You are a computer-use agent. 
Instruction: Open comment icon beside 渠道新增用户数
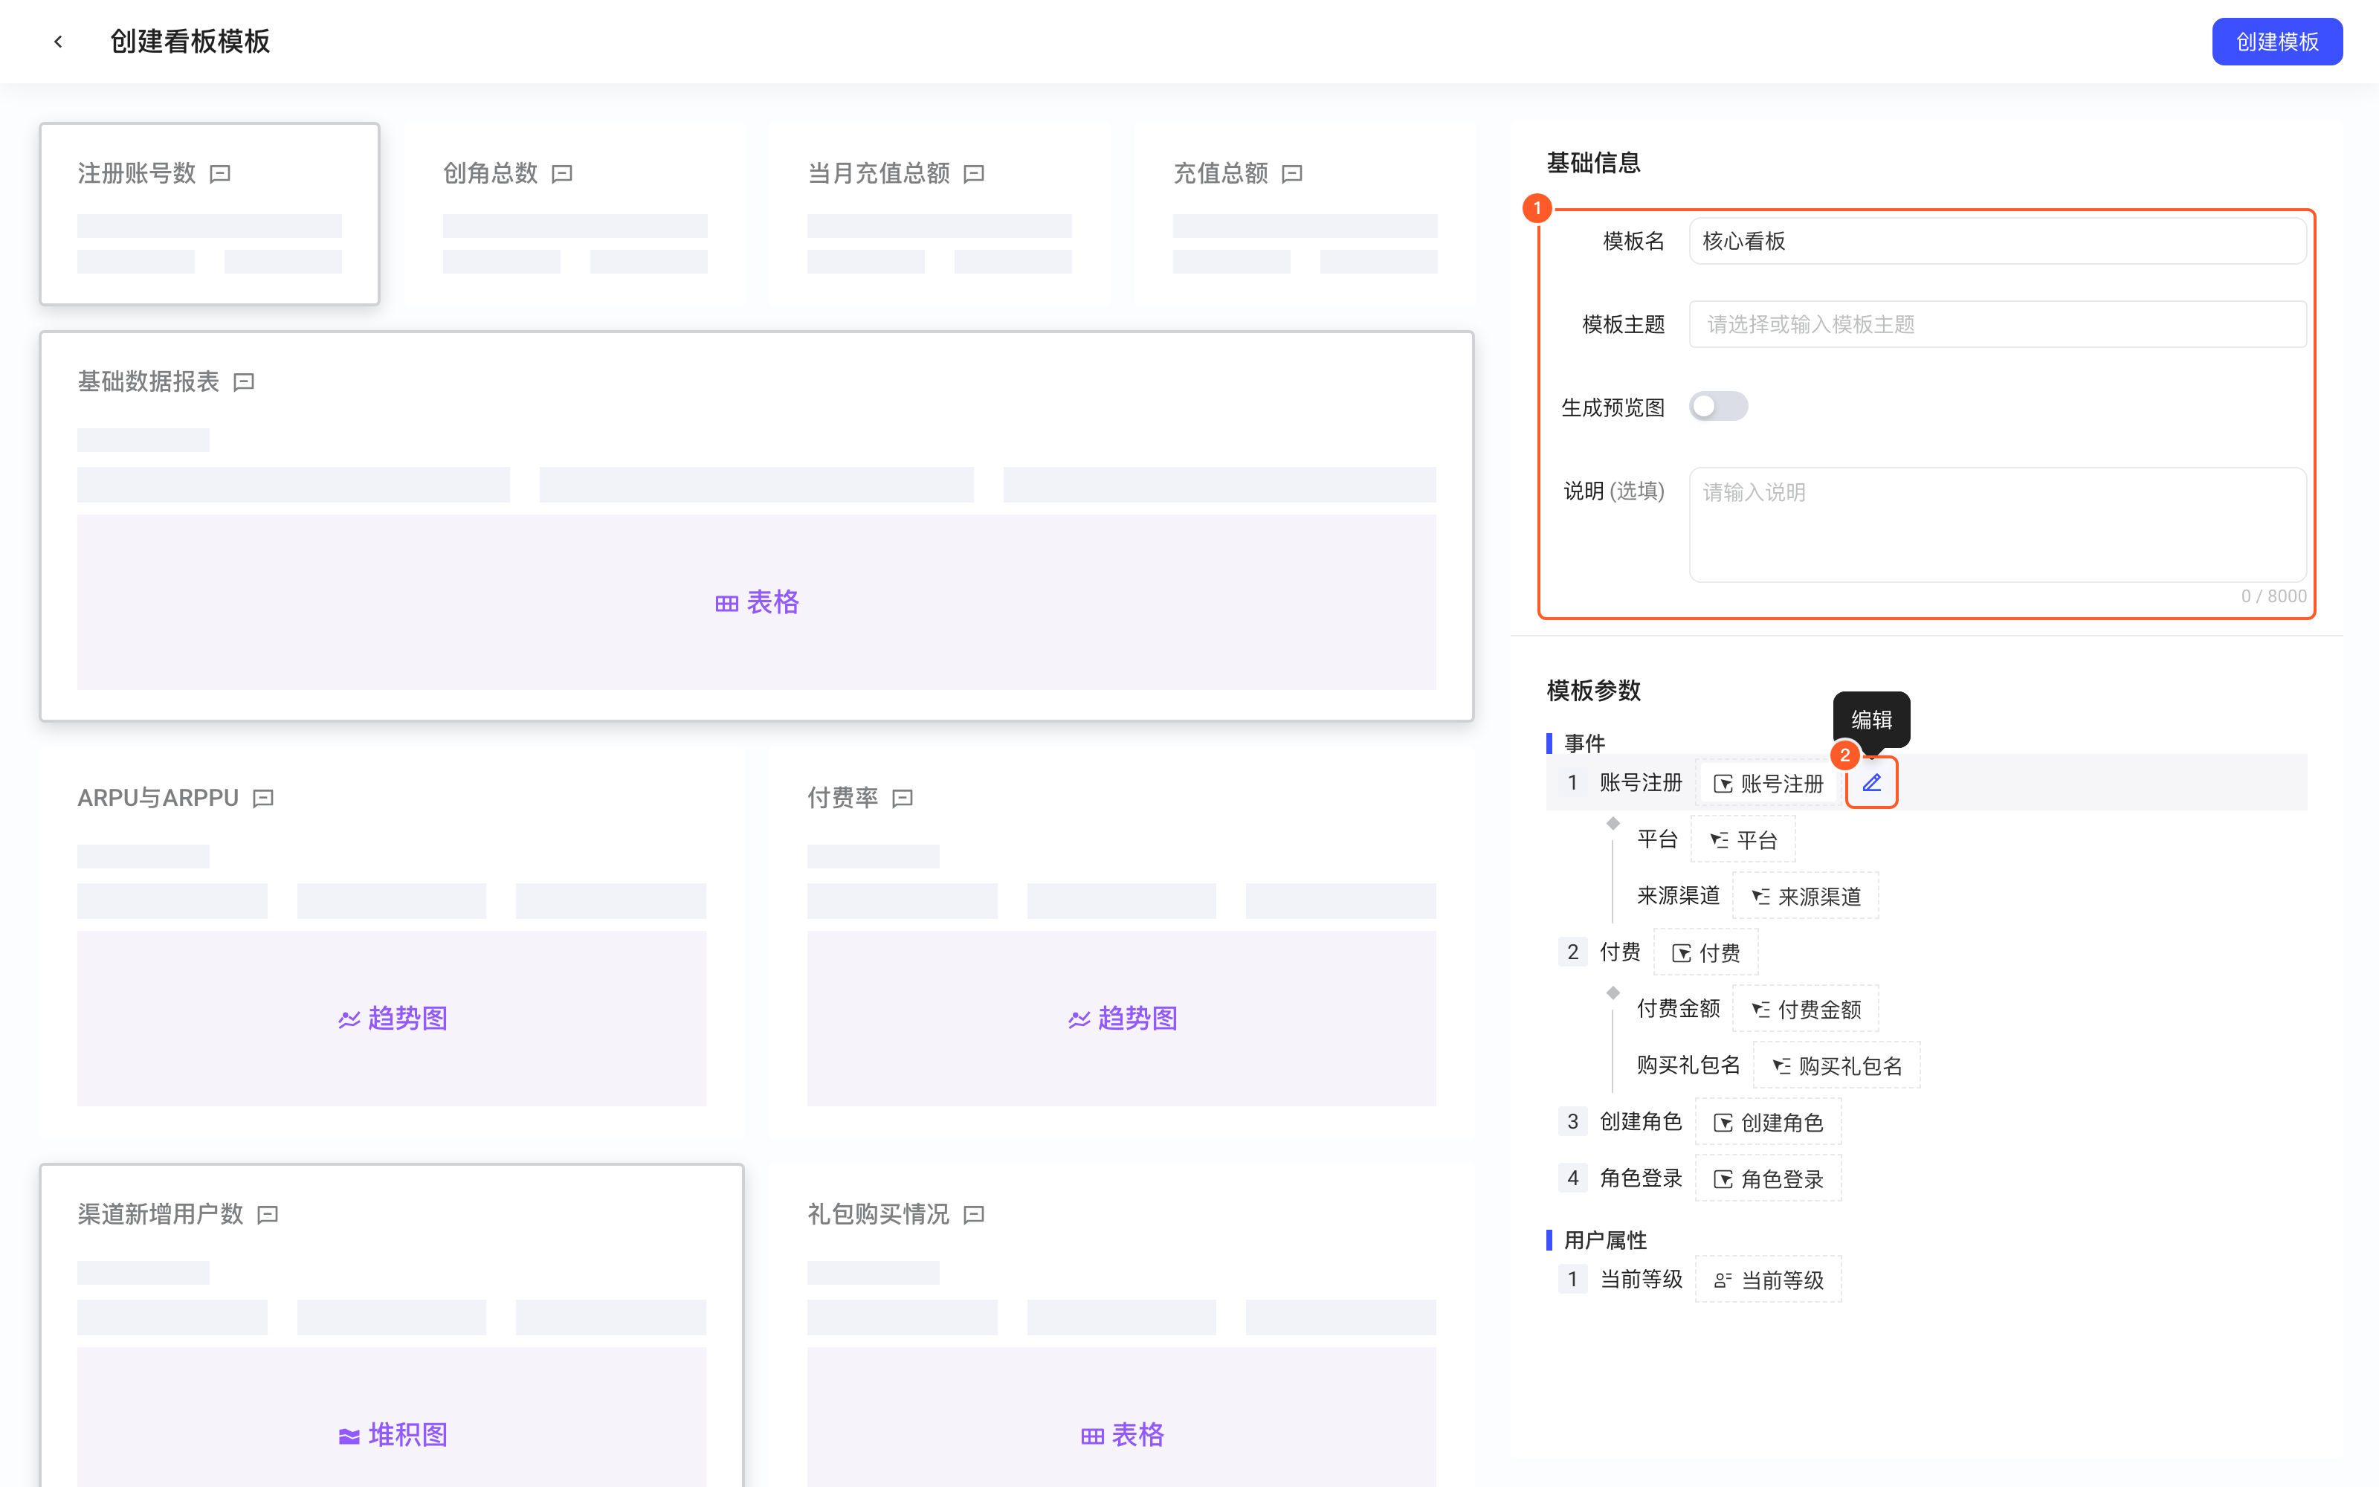pos(268,1215)
